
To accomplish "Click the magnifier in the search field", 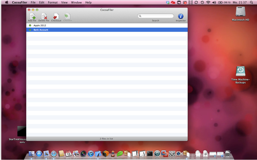I will 140,16.
